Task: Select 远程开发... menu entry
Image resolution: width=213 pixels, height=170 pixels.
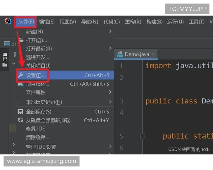Action: [65, 57]
